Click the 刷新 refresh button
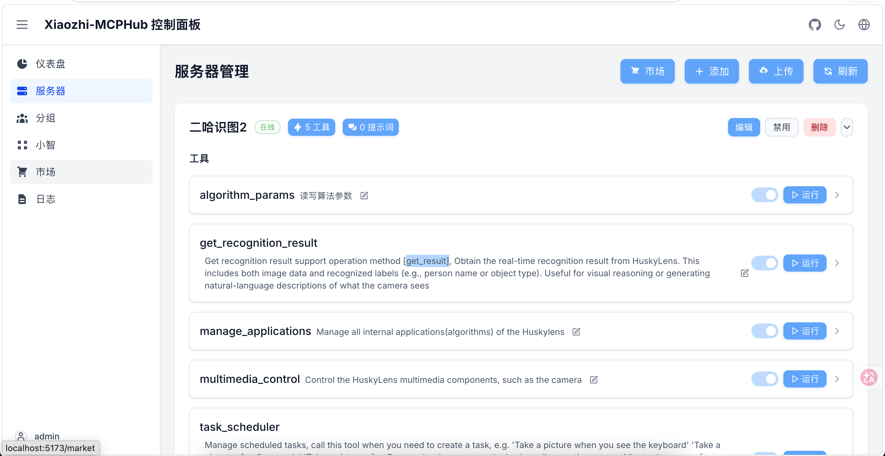 coord(840,71)
